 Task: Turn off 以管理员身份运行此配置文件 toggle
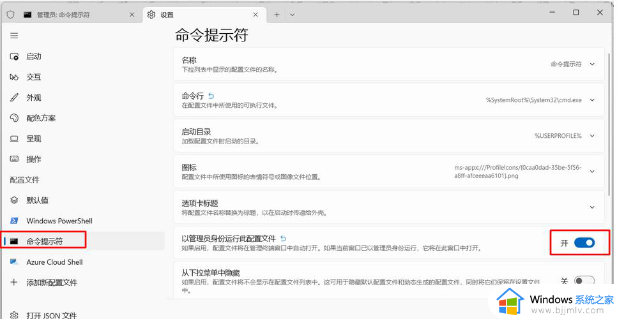584,243
